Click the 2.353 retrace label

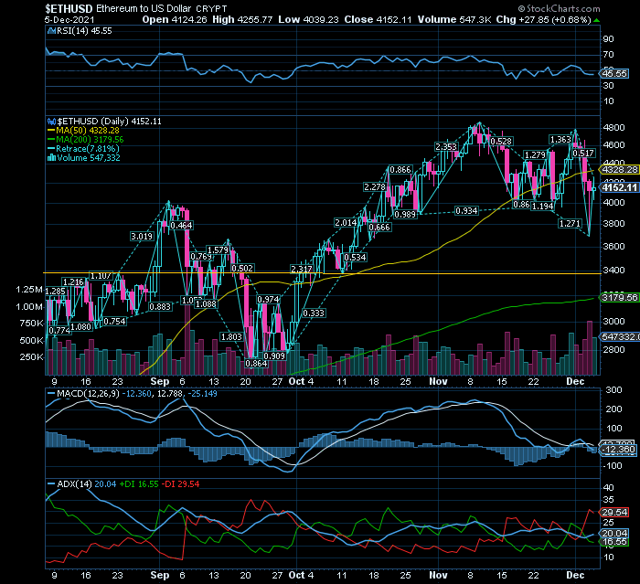pyautogui.click(x=446, y=147)
